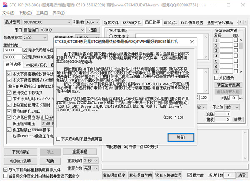
Task: Toggle 上电复位使用较长延时 checkbox
Action: click(9, 105)
